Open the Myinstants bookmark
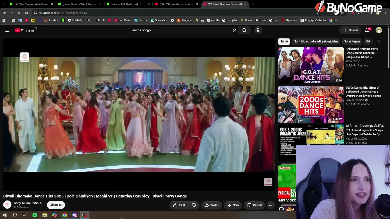Screen dimensions: 390x219 point(289,20)
